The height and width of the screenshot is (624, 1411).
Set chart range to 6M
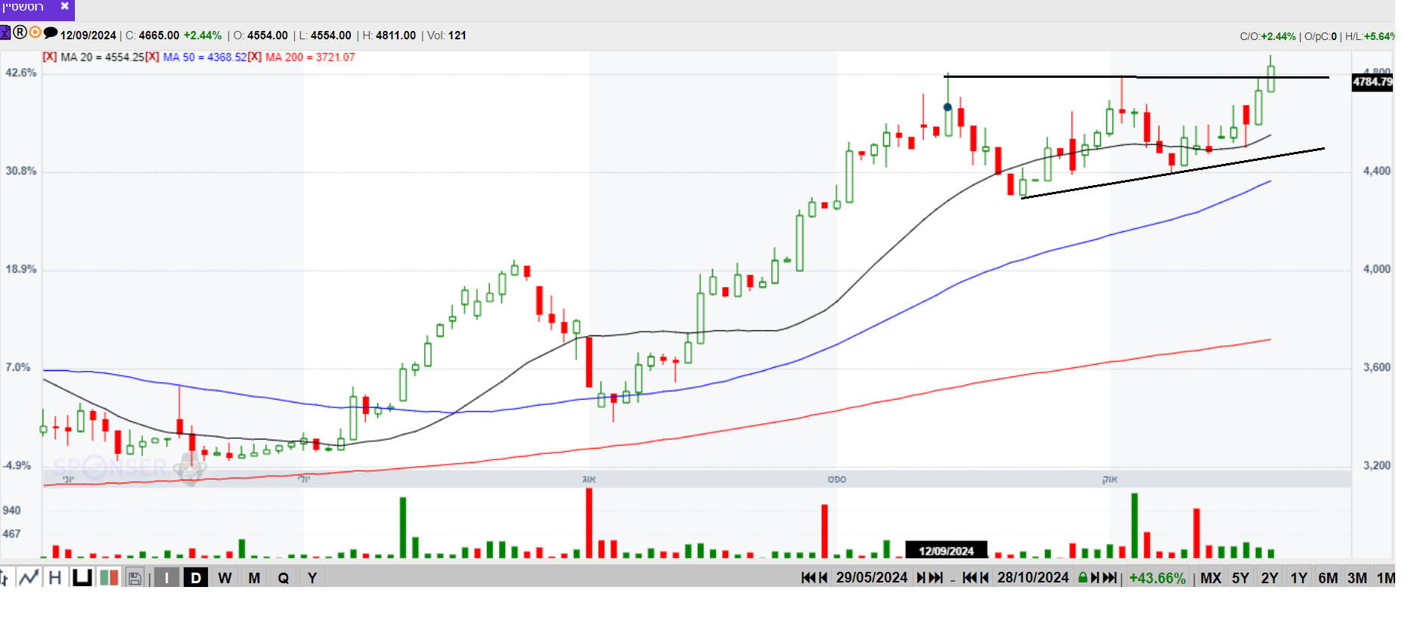tap(1328, 578)
